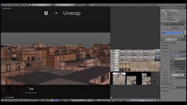This screenshot has width=187, height=105.
Task: Open the Image Texture color dropdown
Action: 178,56
